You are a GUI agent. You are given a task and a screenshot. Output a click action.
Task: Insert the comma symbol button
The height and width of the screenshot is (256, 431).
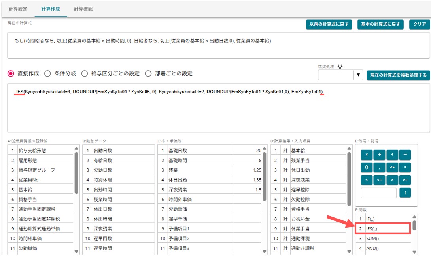click(x=379, y=167)
